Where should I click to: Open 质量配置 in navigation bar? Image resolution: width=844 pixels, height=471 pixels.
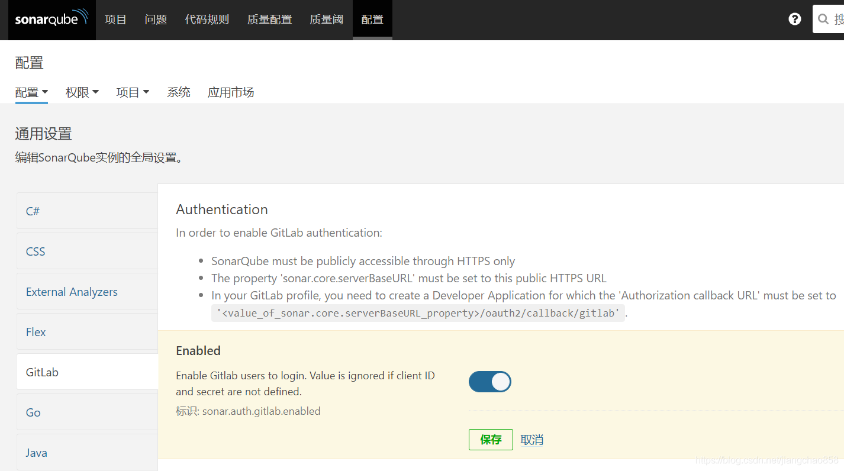(269, 20)
